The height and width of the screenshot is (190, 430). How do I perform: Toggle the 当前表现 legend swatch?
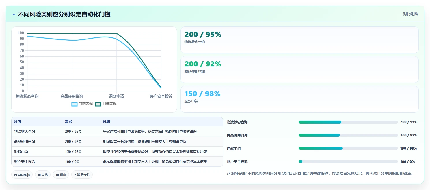pos(75,104)
